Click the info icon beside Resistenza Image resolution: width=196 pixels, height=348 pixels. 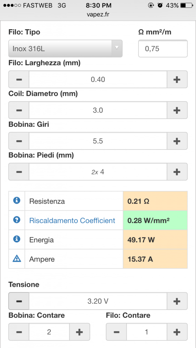(17, 201)
